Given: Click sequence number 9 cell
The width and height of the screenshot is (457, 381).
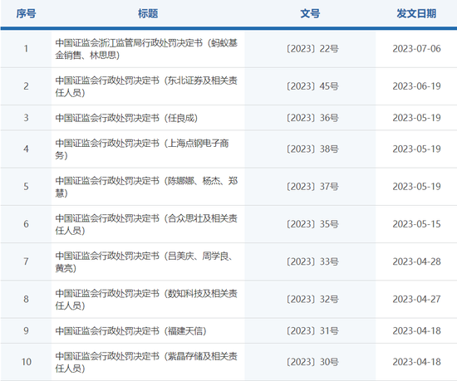Looking at the screenshot, I should [26, 331].
